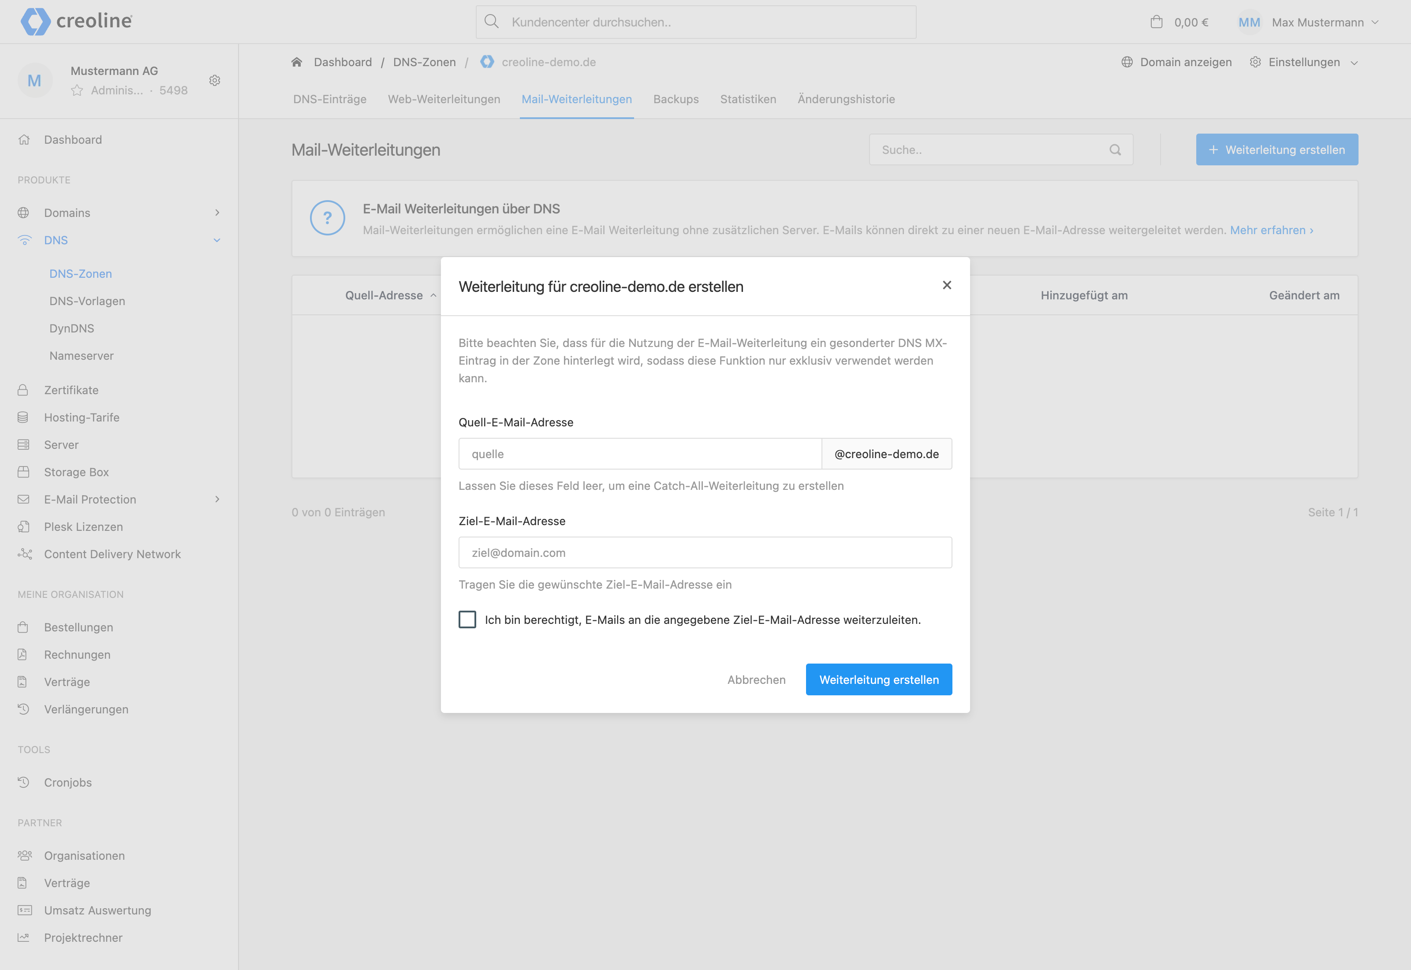This screenshot has height=970, width=1411.
Task: Focus the Kundencenter durchsuchen search field
Action: click(696, 22)
